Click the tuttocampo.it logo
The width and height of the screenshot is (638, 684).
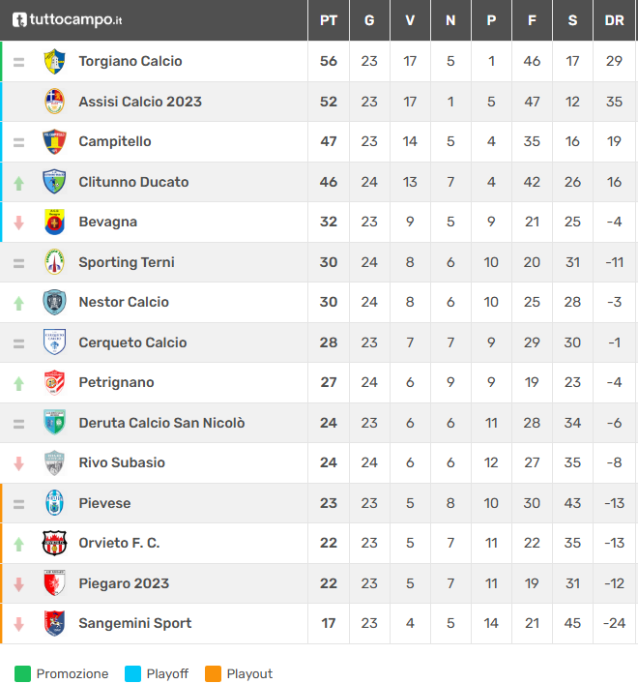pyautogui.click(x=67, y=19)
